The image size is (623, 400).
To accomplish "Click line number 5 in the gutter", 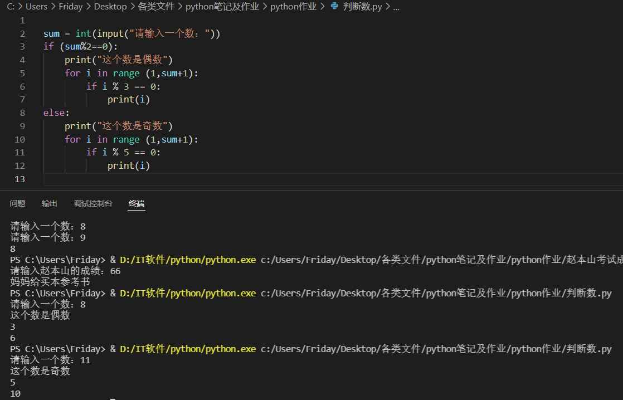I will pos(22,73).
